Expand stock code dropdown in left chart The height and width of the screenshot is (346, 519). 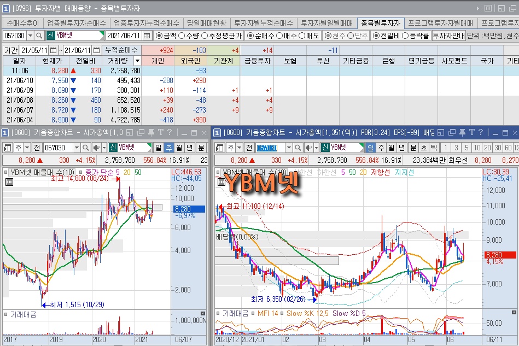click(x=77, y=148)
